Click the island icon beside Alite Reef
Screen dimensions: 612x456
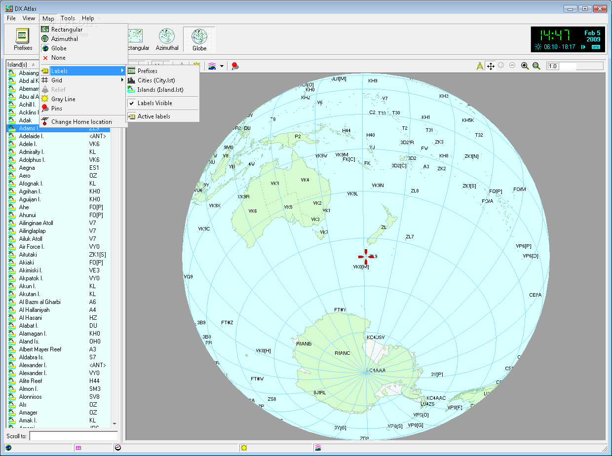tap(12, 381)
